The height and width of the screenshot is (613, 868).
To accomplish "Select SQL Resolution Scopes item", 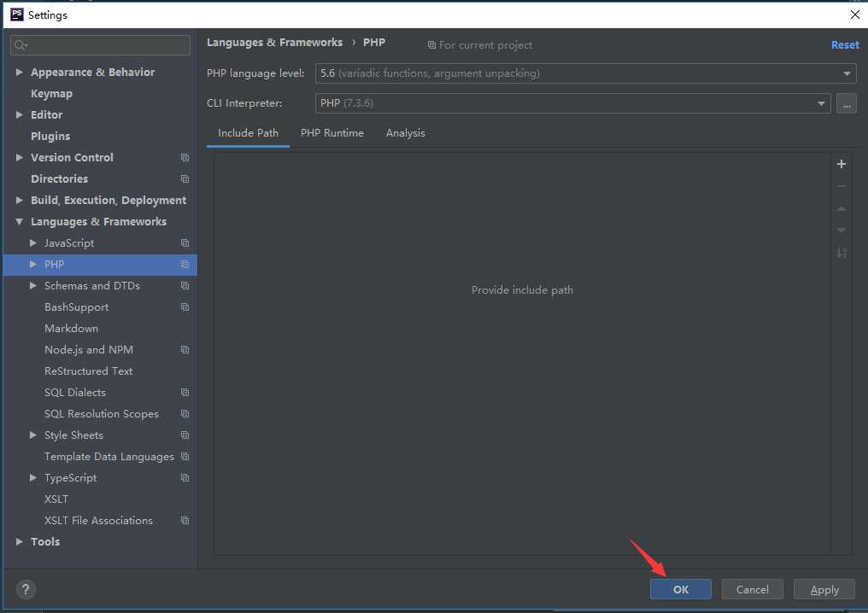I will coord(102,414).
